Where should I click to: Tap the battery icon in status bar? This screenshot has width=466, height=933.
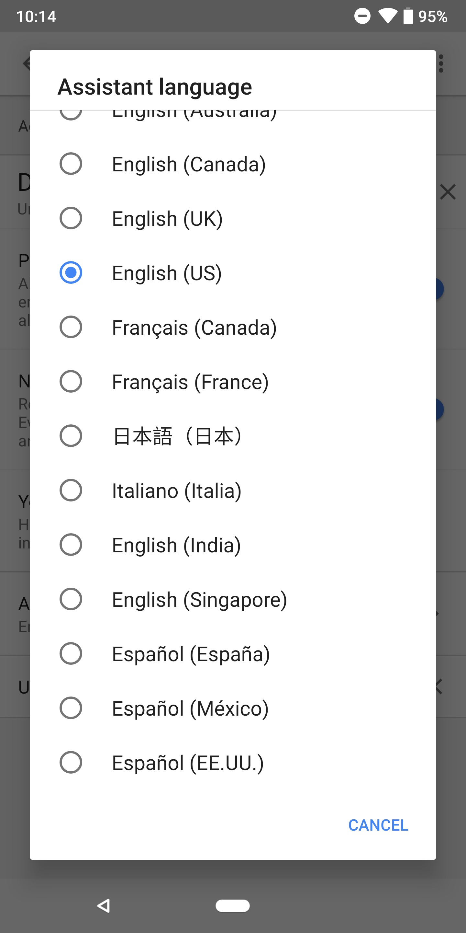tap(408, 16)
